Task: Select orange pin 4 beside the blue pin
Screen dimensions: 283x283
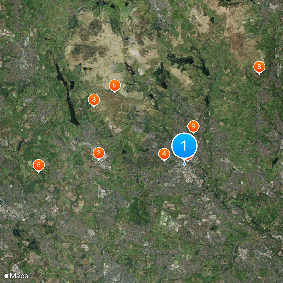Action: (x=164, y=154)
